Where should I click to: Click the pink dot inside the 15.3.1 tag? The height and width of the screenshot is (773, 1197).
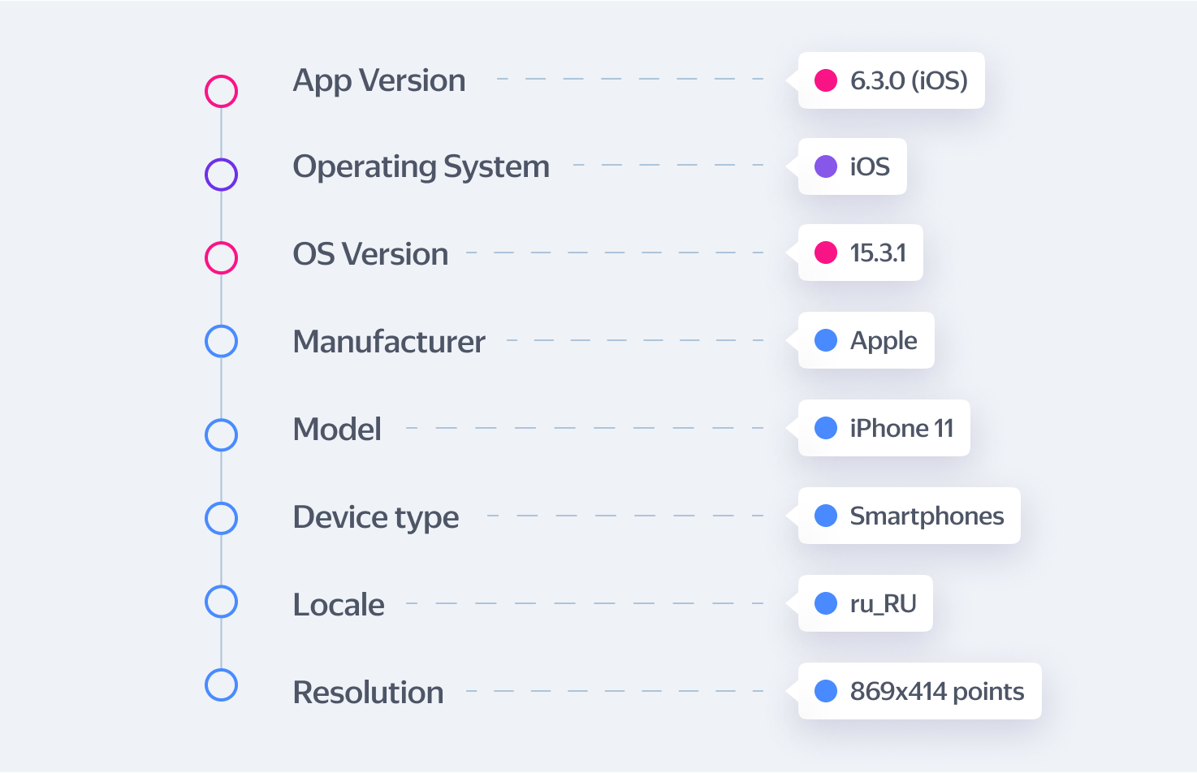click(826, 253)
